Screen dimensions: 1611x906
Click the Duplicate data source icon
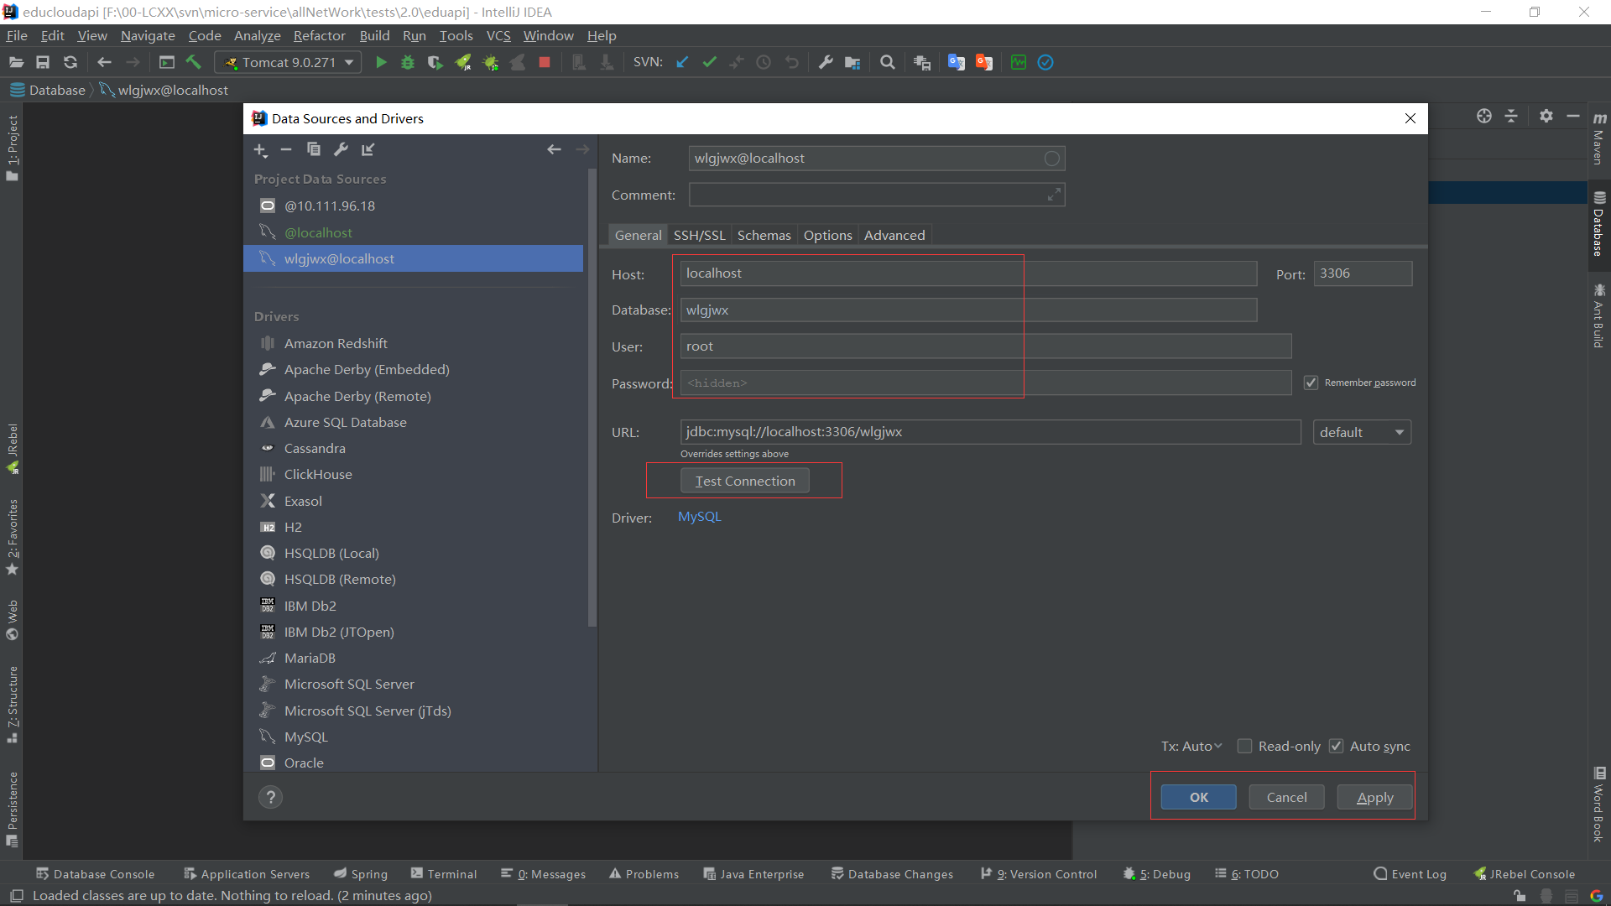coord(314,149)
